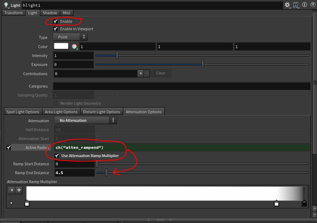Click the ramp add point (+) button
Viewport: 317px width, 223px height.
pos(19,190)
